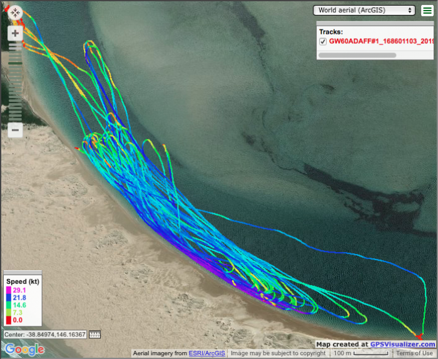Zoom out with the minus button

(16, 130)
